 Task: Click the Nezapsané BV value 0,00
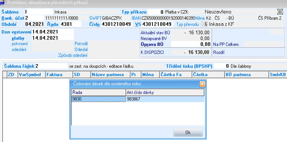pyautogui.click(x=205, y=39)
